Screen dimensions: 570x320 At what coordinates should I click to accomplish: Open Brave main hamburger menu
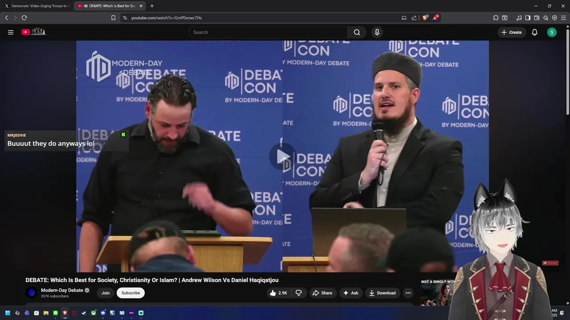pos(563,18)
